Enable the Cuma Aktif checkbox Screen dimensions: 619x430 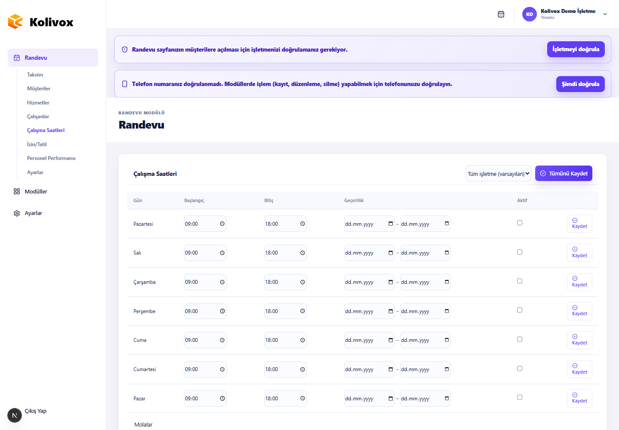click(x=520, y=339)
